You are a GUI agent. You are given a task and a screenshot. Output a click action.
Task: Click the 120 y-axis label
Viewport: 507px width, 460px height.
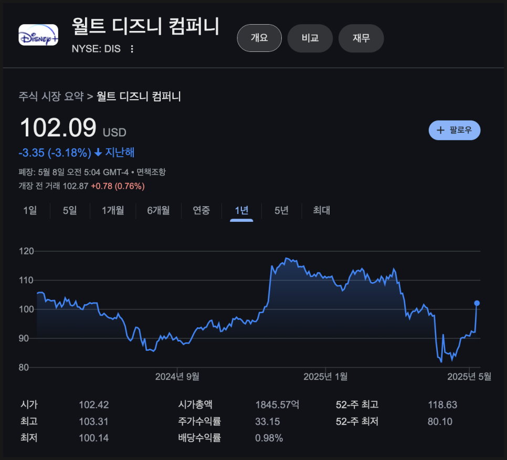coord(26,251)
